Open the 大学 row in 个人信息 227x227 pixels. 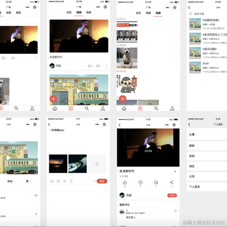click(207, 177)
